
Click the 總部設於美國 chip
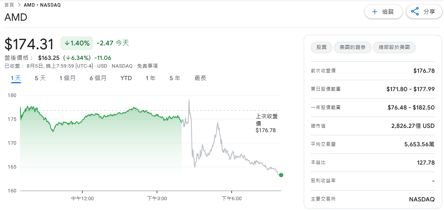pyautogui.click(x=395, y=47)
